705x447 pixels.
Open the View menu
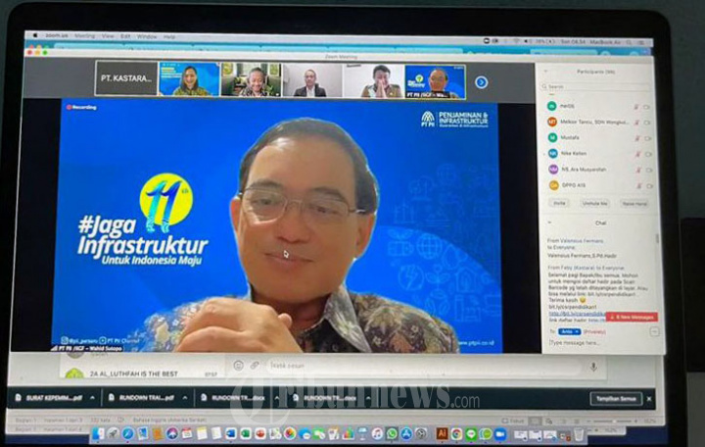[108, 35]
